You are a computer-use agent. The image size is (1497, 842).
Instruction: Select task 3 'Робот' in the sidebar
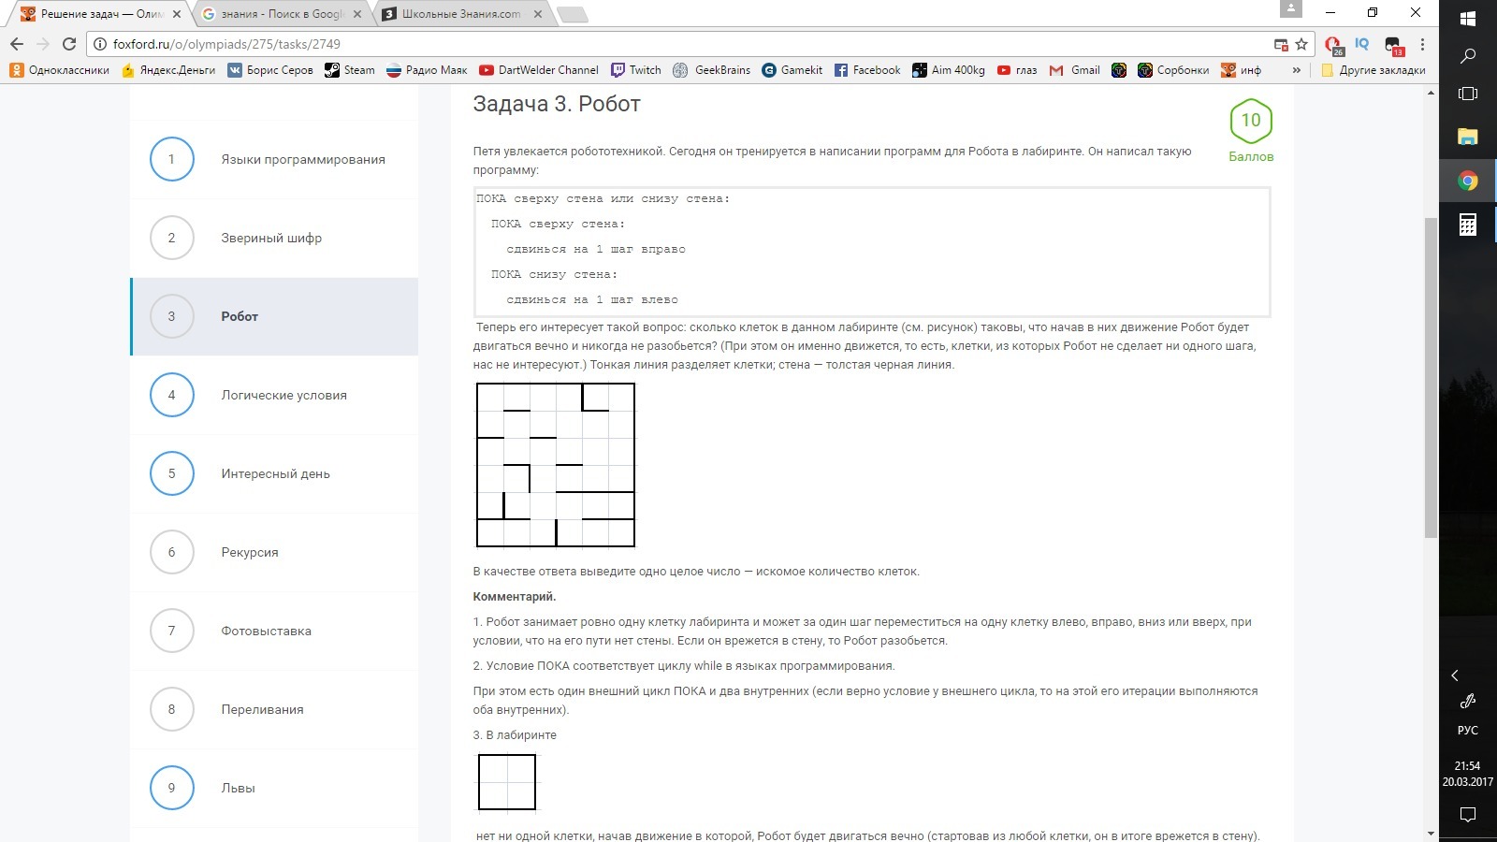point(274,316)
